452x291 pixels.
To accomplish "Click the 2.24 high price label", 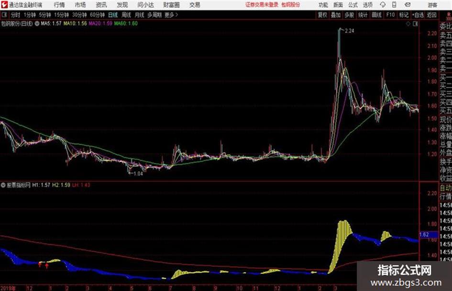I will [x=349, y=31].
